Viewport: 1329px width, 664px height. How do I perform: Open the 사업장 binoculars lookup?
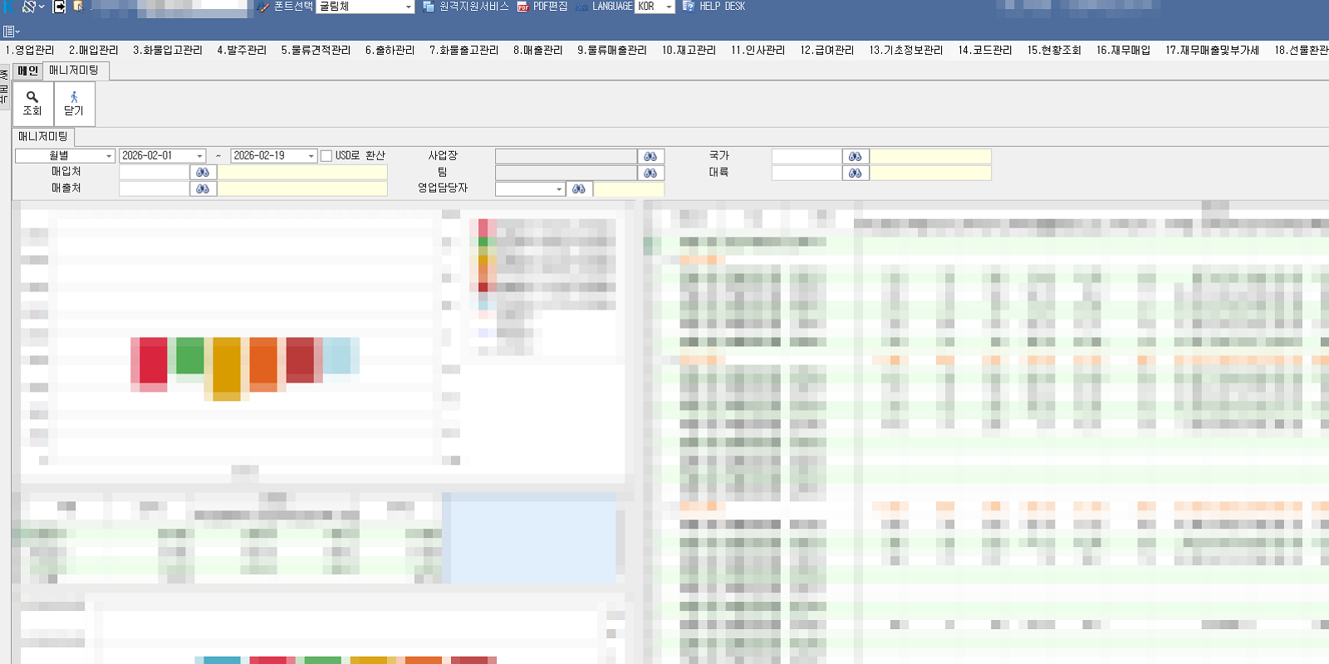click(650, 157)
